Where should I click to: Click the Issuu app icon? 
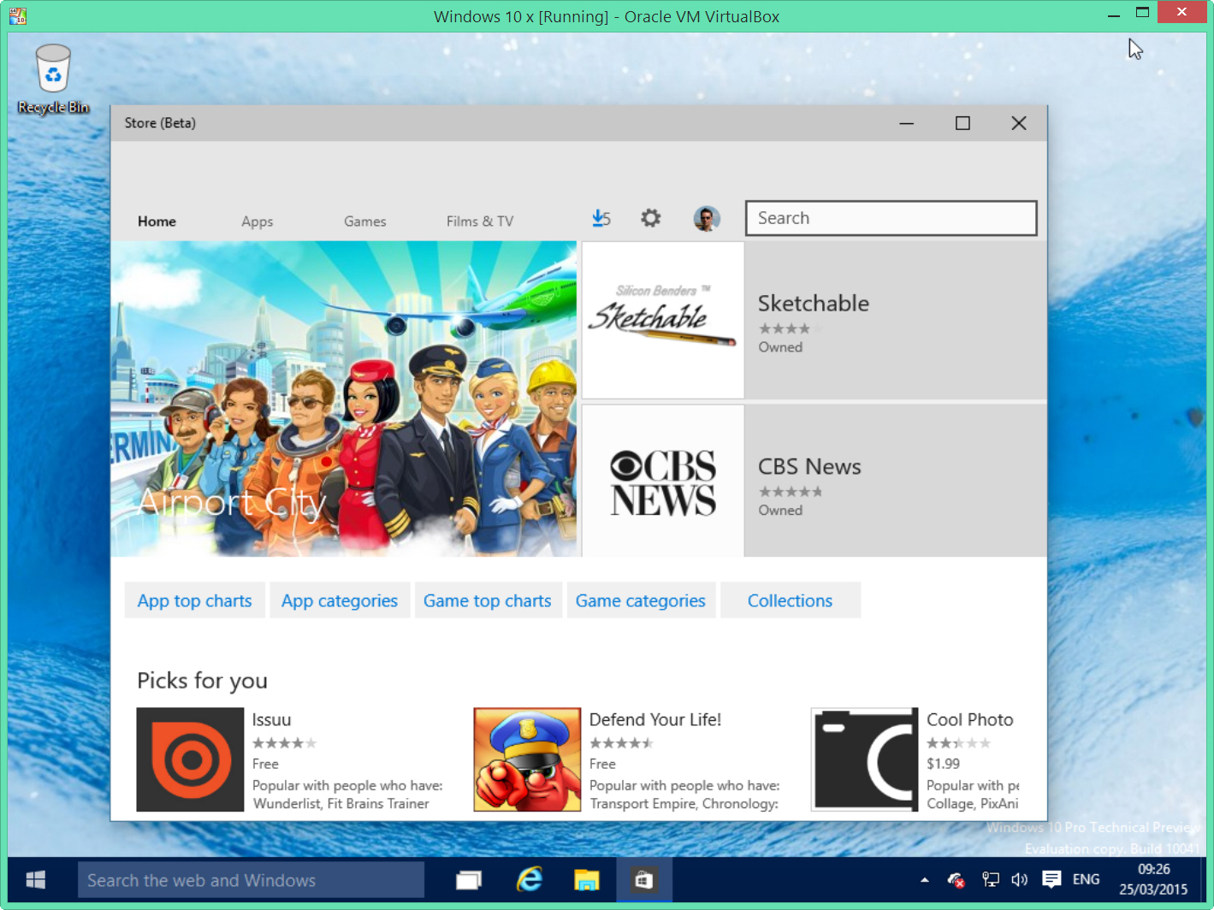[190, 759]
